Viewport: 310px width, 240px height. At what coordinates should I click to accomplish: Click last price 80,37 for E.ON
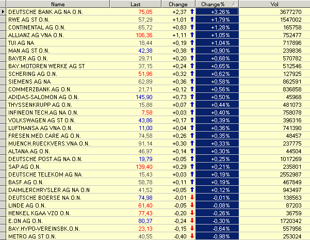145,221
